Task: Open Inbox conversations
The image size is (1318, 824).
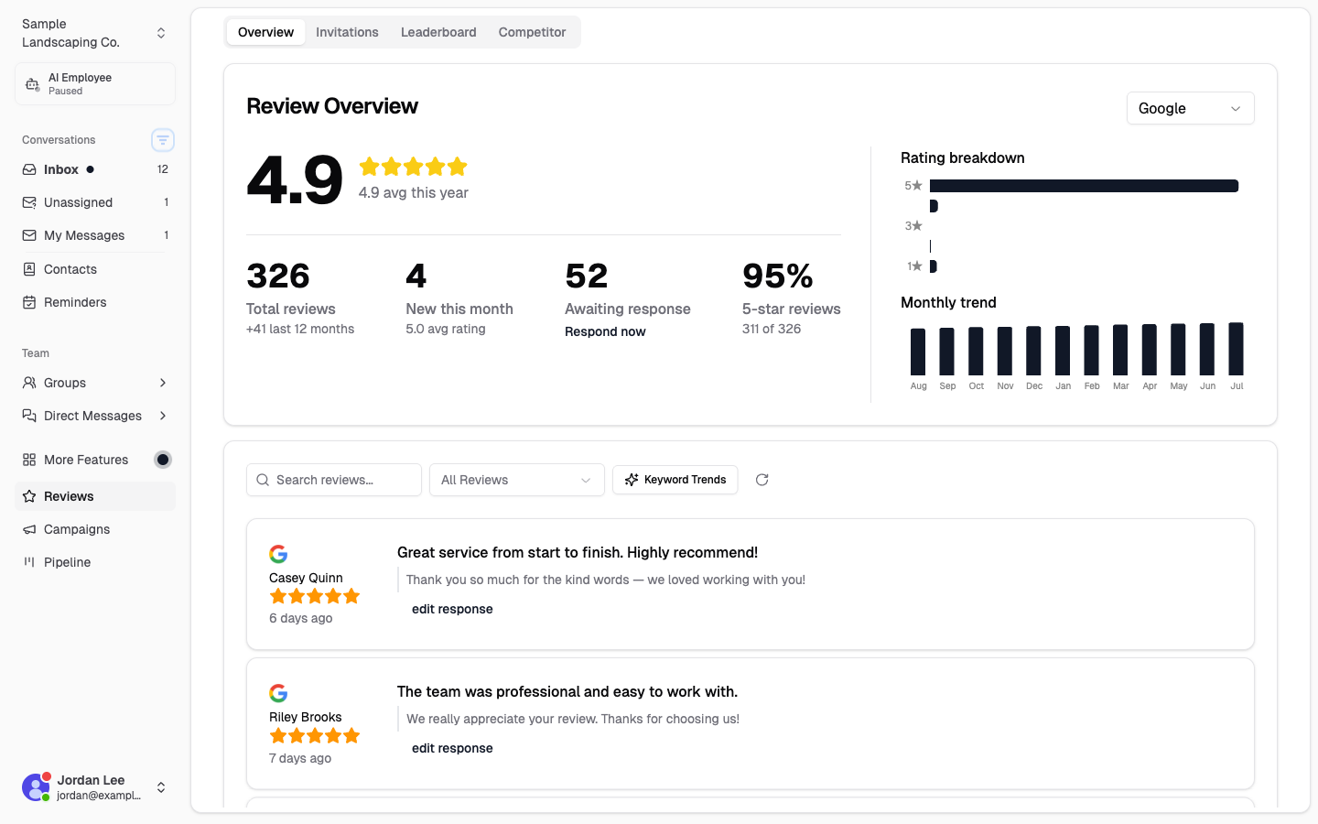Action: (95, 169)
